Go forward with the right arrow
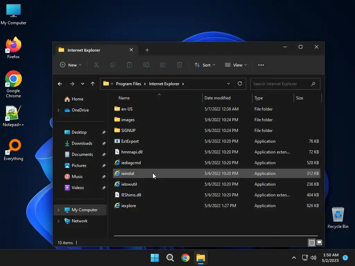The width and height of the screenshot is (355, 266). [x=72, y=84]
